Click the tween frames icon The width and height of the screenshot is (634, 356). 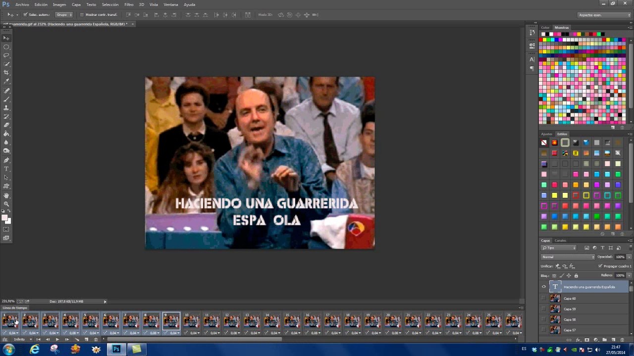pos(77,339)
